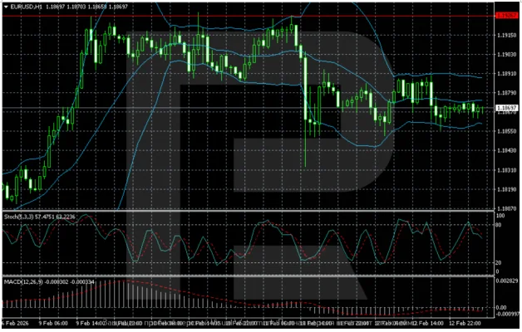This screenshot has width=522, height=332.
Task: Click the Stochastic 20 level label
Action: point(499,262)
